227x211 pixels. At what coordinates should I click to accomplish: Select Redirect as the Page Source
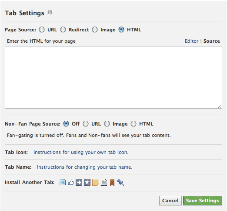pyautogui.click(x=63, y=30)
